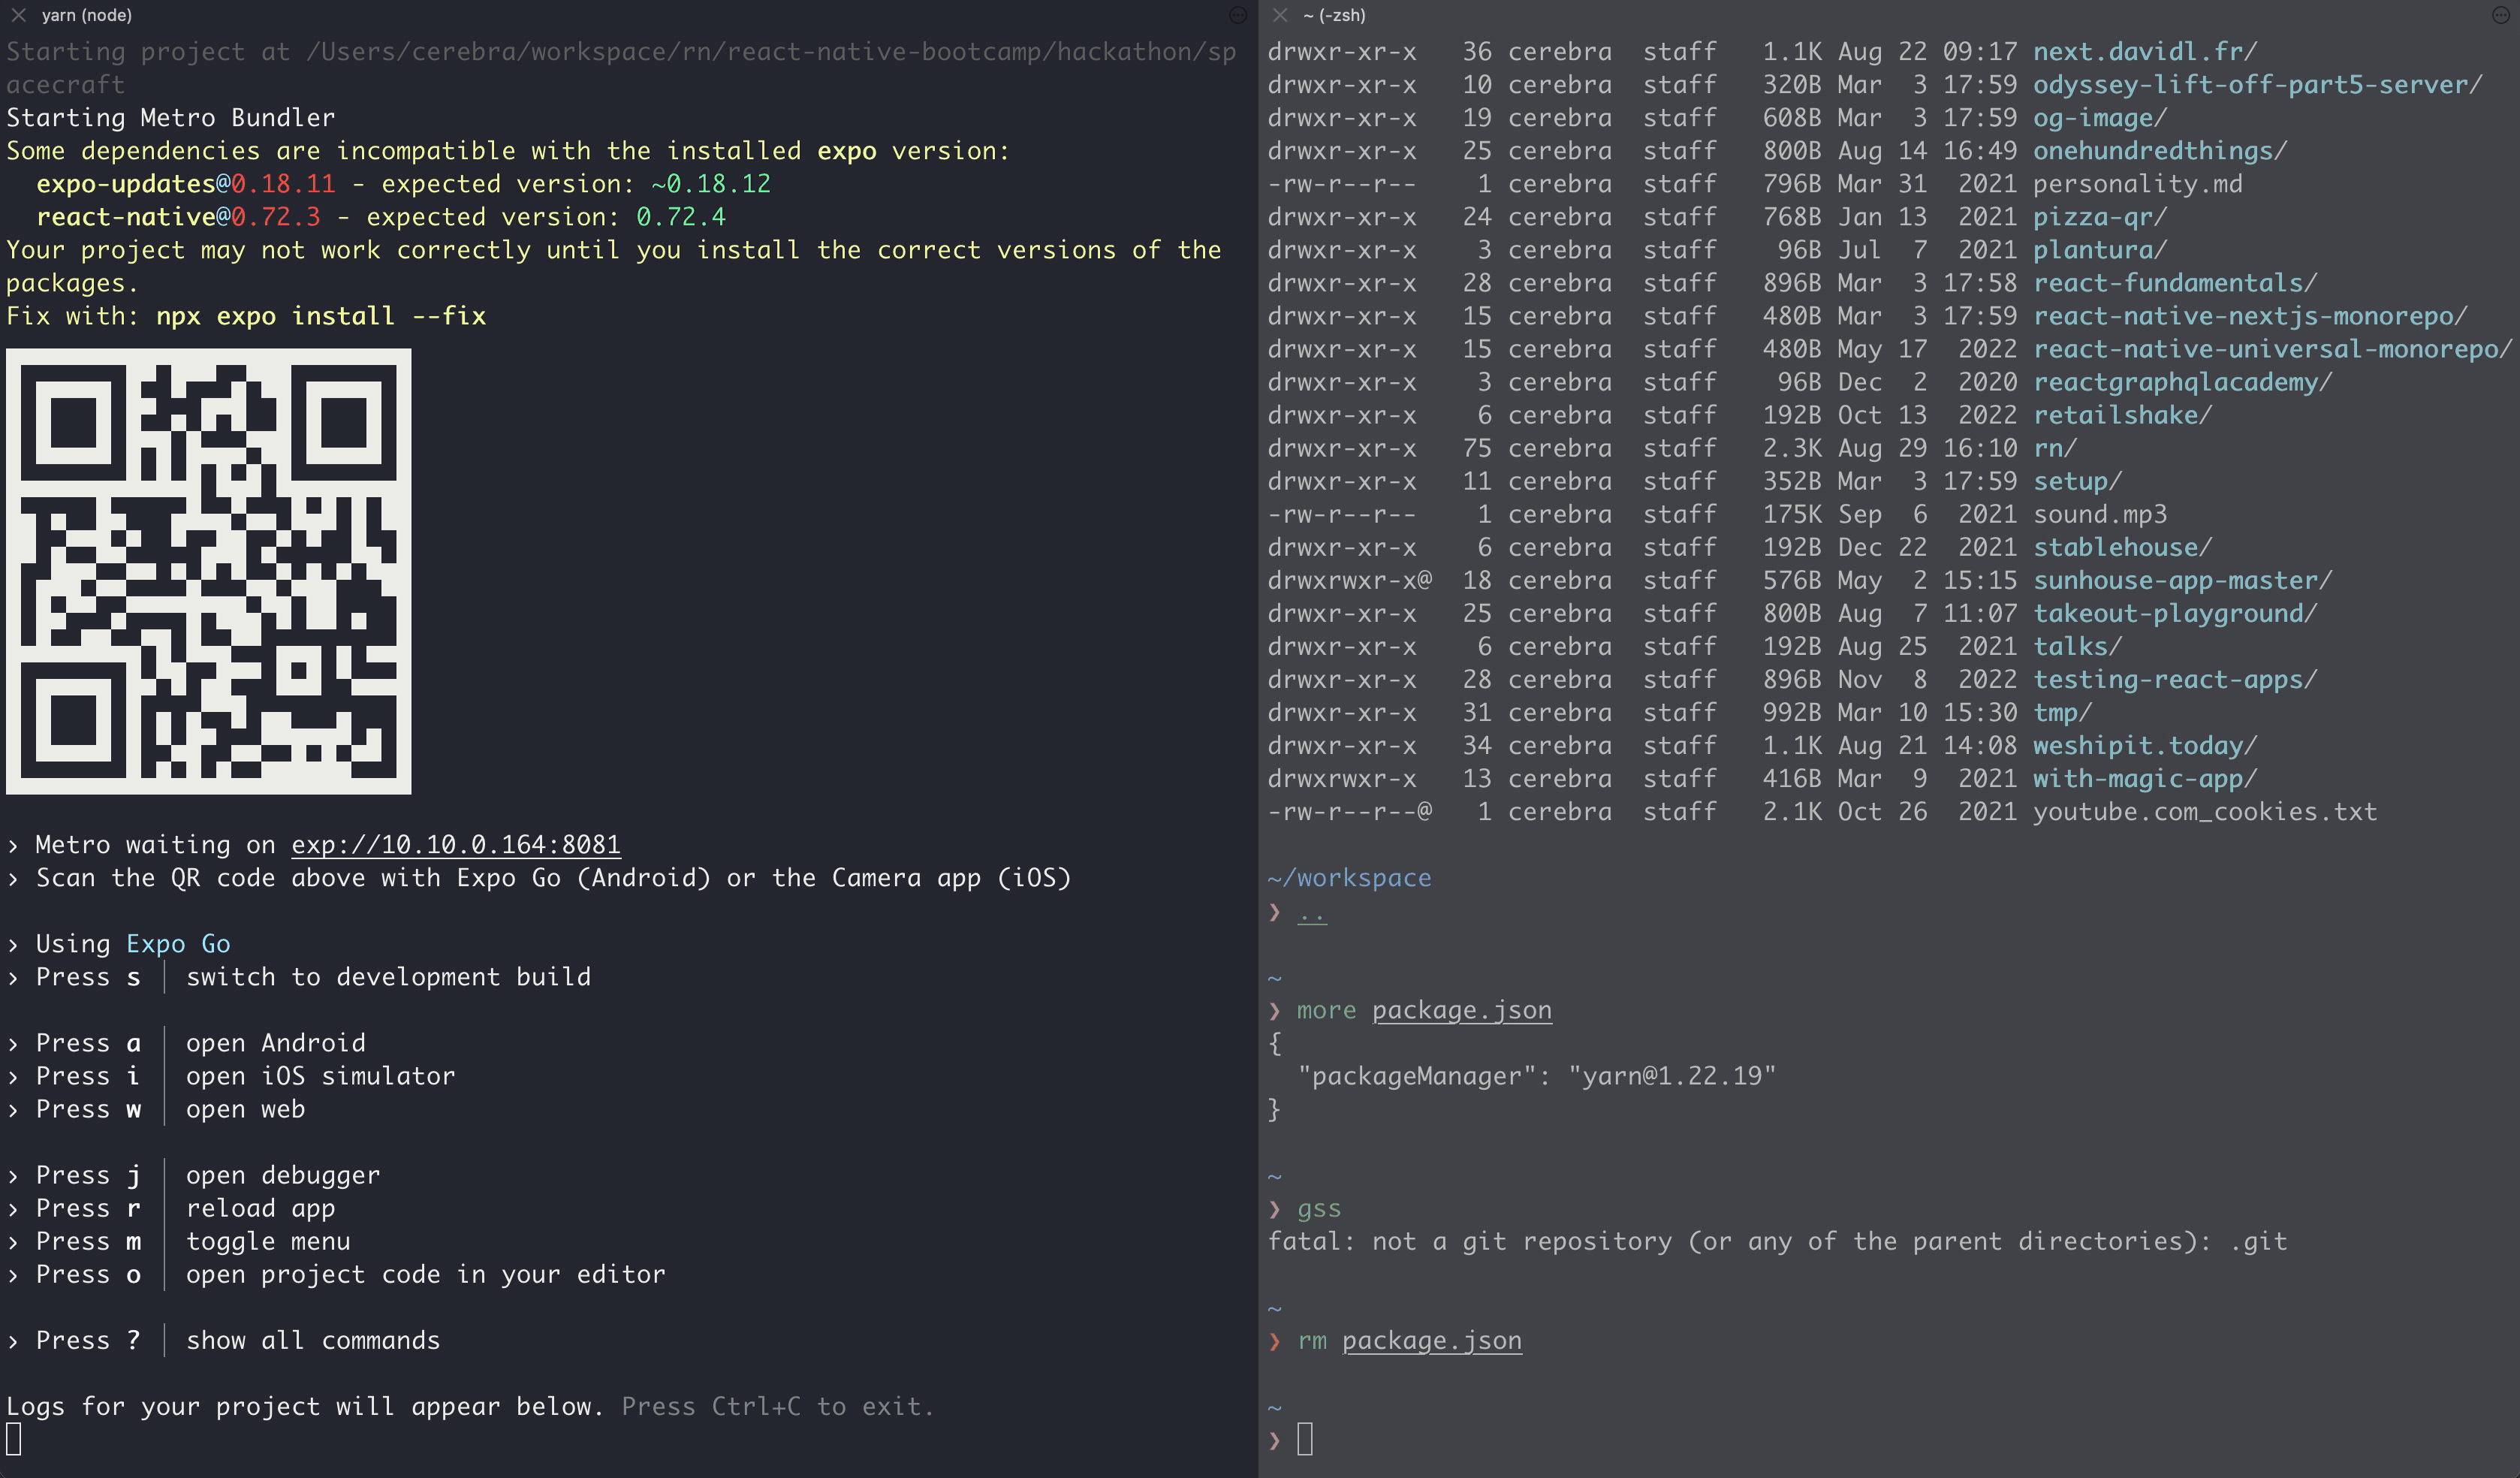This screenshot has height=1478, width=2520.
Task: Click the zsh prompt cursor at bottom
Action: point(1305,1439)
